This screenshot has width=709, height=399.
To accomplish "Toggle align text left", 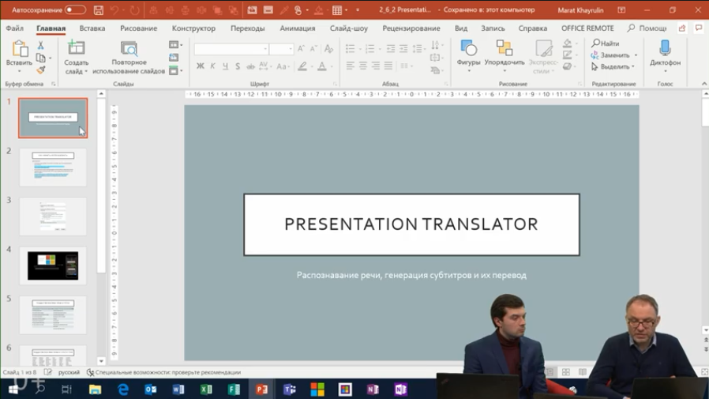I will tap(350, 66).
